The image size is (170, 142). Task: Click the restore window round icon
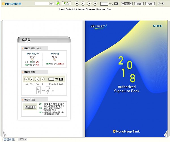coord(159,3)
